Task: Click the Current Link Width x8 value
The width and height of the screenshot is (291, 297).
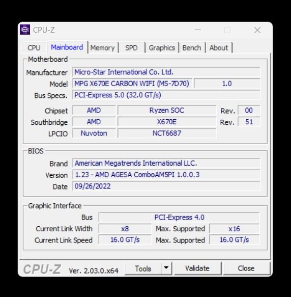Action: (x=125, y=229)
